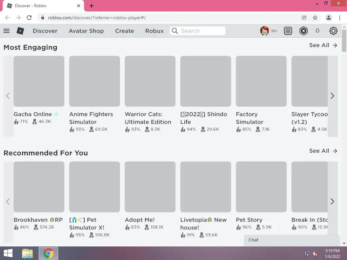
Task: Open the Create page
Action: click(124, 31)
